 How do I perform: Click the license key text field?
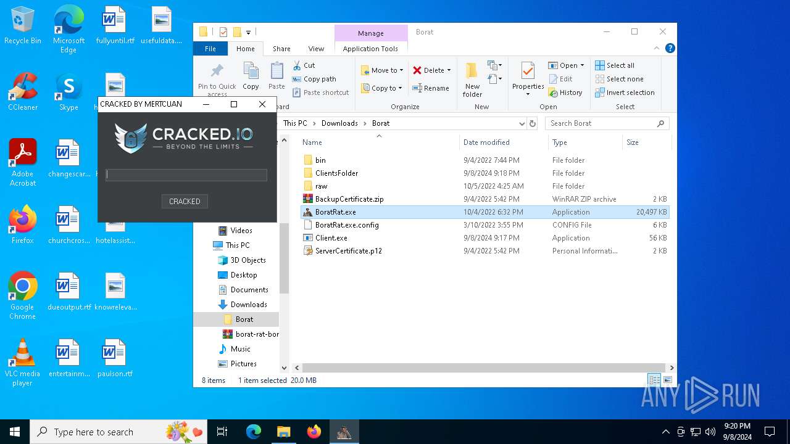click(186, 175)
